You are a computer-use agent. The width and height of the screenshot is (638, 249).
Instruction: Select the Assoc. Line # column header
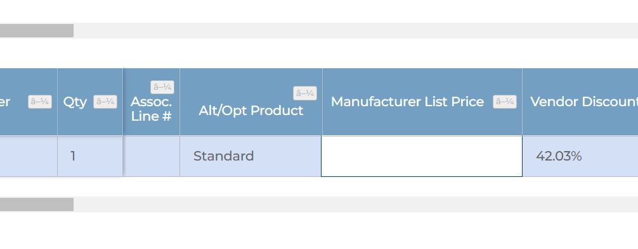pyautogui.click(x=152, y=109)
